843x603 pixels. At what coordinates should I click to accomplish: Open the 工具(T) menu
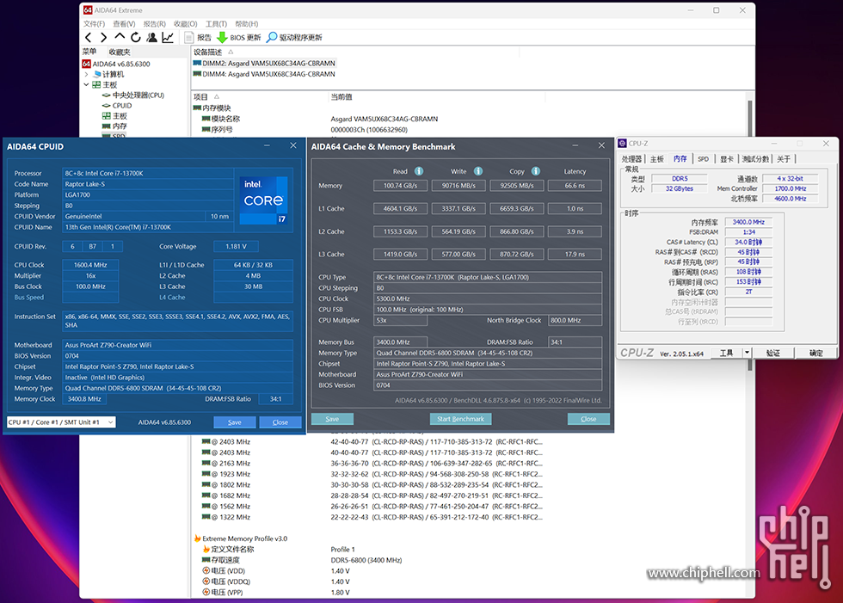216,23
